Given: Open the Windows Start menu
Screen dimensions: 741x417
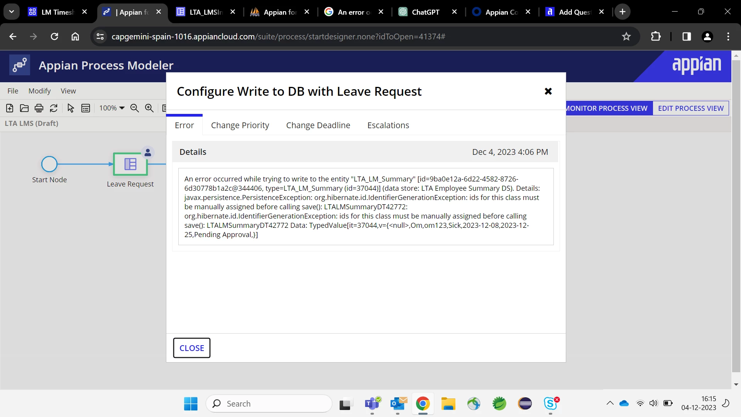Looking at the screenshot, I should [191, 404].
